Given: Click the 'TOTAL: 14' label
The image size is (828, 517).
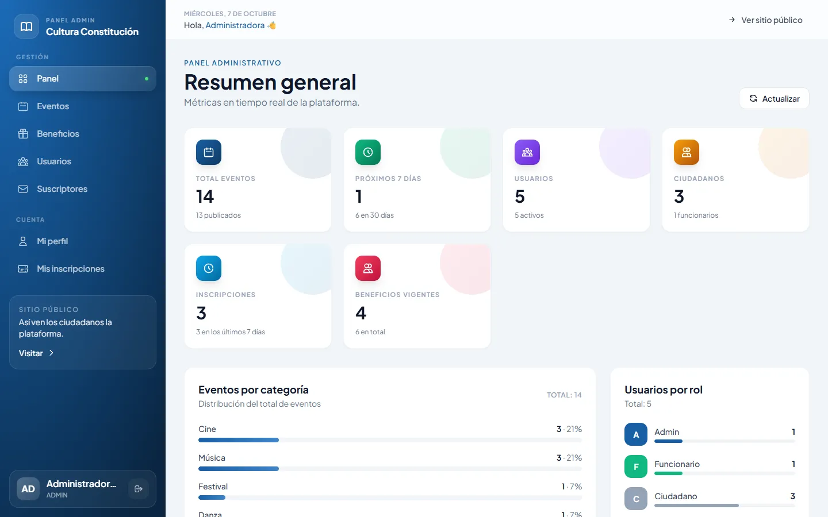Looking at the screenshot, I should click(564, 395).
